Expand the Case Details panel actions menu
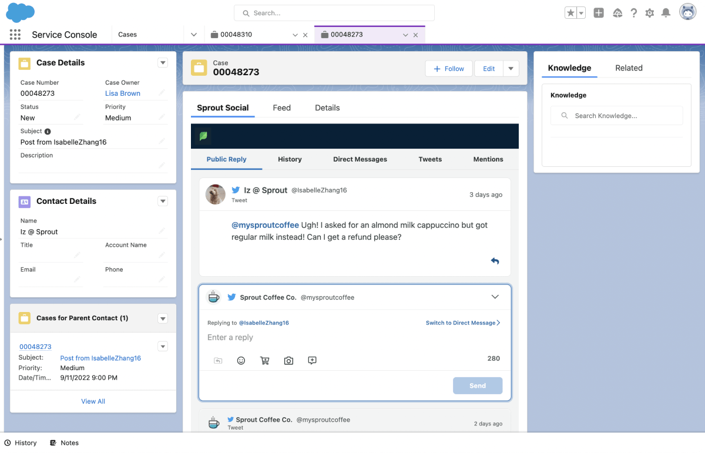Image resolution: width=705 pixels, height=453 pixels. [163, 62]
